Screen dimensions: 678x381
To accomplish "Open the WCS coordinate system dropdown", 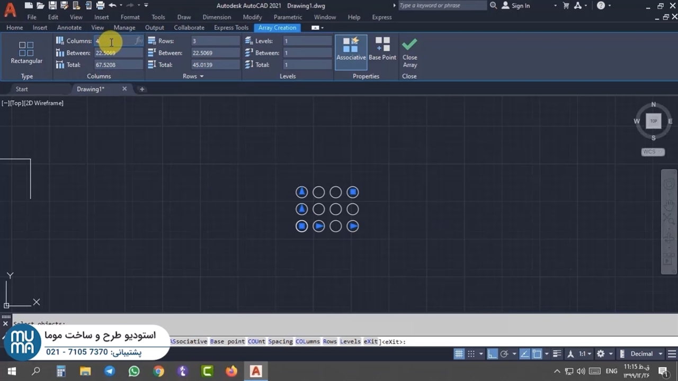I will pyautogui.click(x=653, y=152).
